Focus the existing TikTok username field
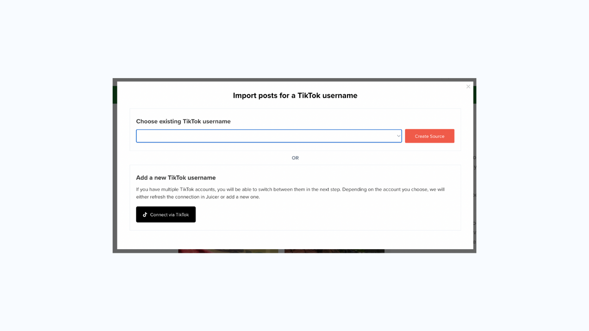Screen dimensions: 589x331 coord(265,136)
